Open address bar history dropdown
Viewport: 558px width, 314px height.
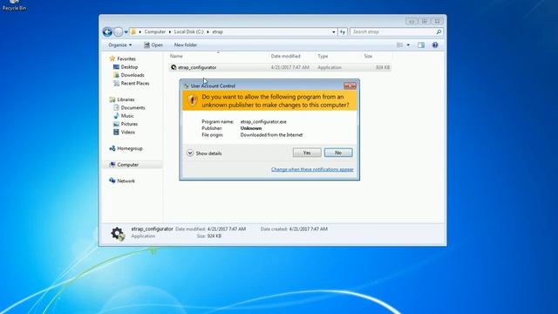pos(333,32)
